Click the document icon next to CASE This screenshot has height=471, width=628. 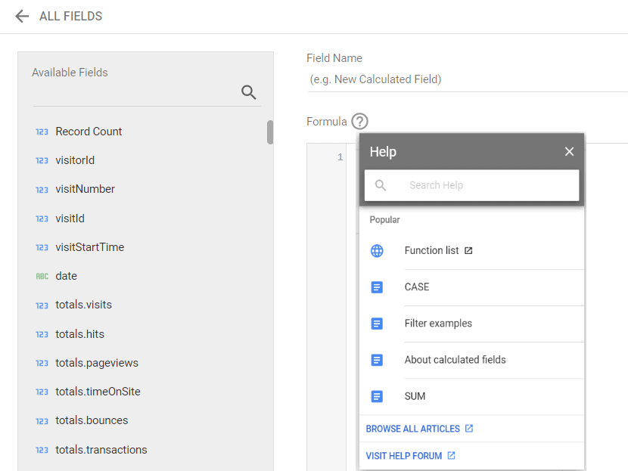377,287
